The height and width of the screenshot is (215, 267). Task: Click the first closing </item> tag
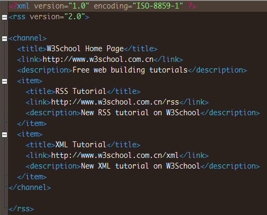tap(32, 123)
